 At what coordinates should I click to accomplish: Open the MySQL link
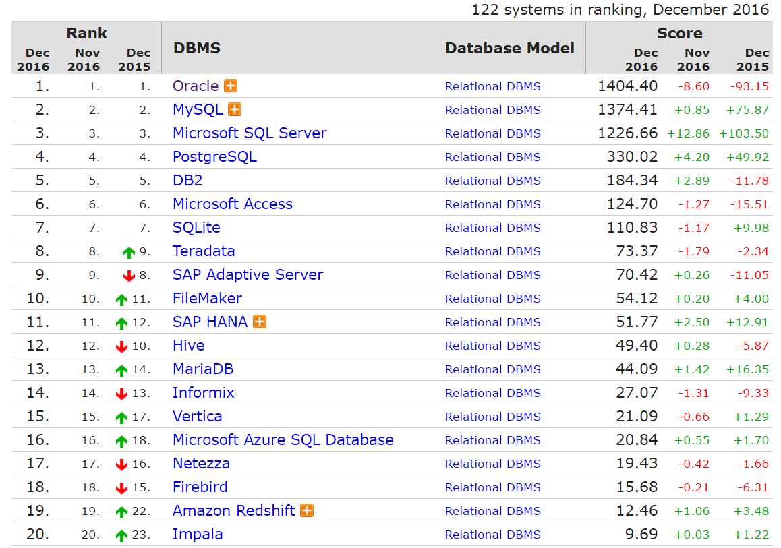click(198, 109)
